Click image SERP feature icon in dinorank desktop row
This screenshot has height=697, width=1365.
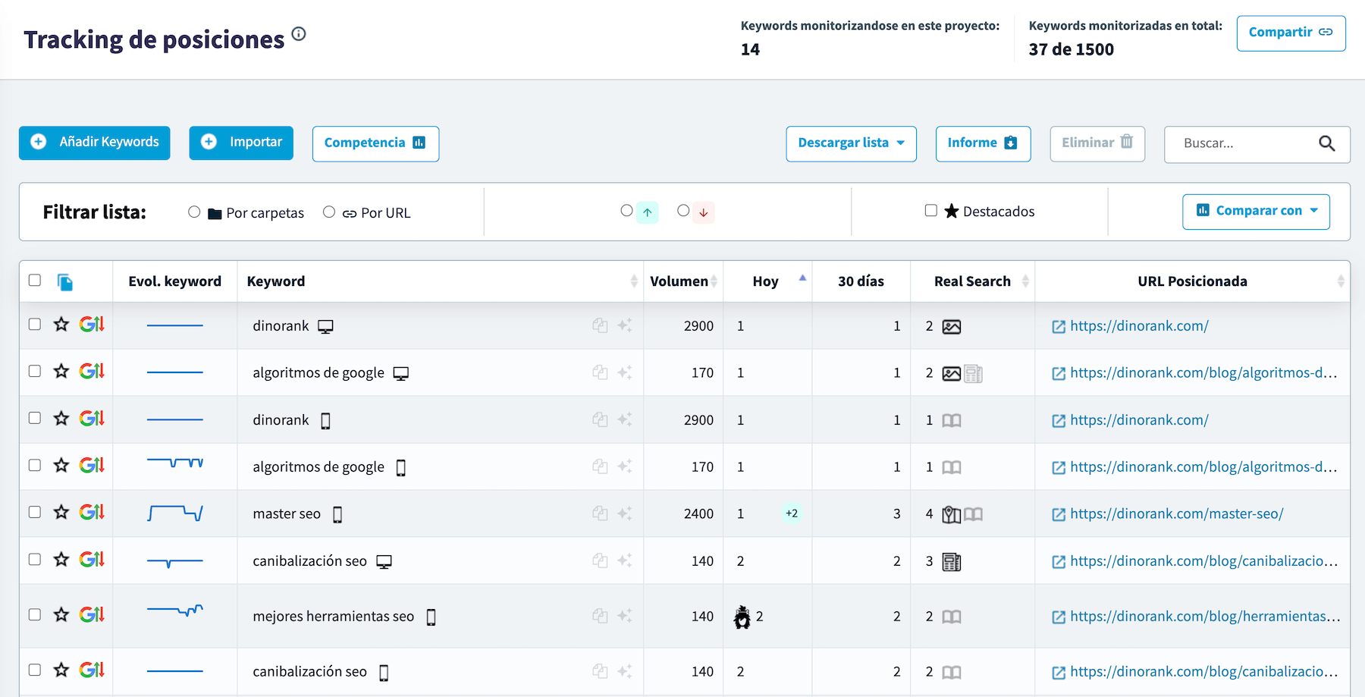pyautogui.click(x=952, y=327)
